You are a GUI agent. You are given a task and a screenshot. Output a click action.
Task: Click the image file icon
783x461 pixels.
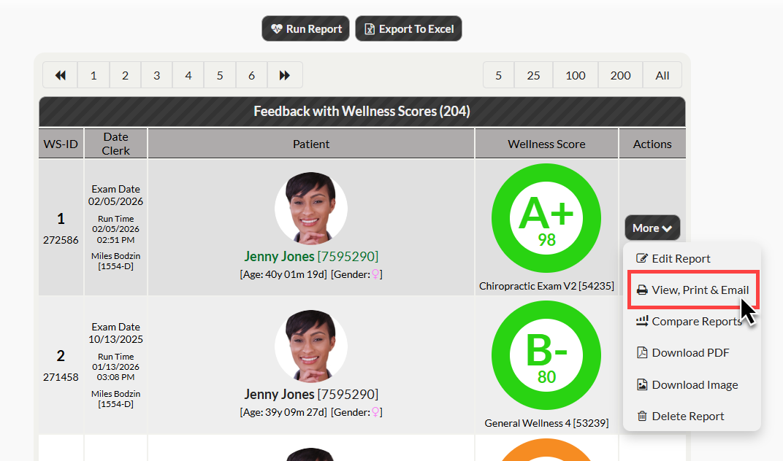pos(642,384)
